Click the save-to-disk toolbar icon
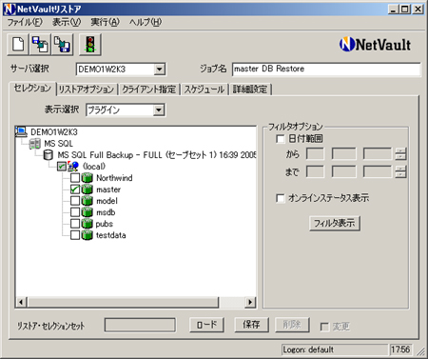Viewport: 428px width, 359px height. pos(62,45)
